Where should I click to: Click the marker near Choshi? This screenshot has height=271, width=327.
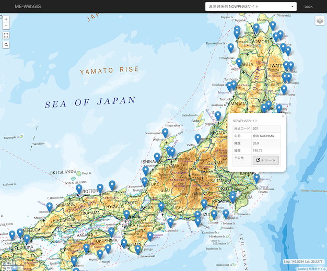click(x=256, y=179)
